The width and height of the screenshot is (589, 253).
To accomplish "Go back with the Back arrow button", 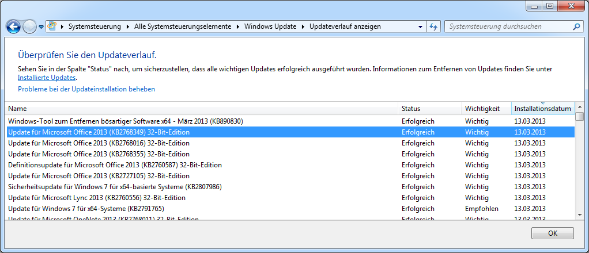I will [14, 26].
